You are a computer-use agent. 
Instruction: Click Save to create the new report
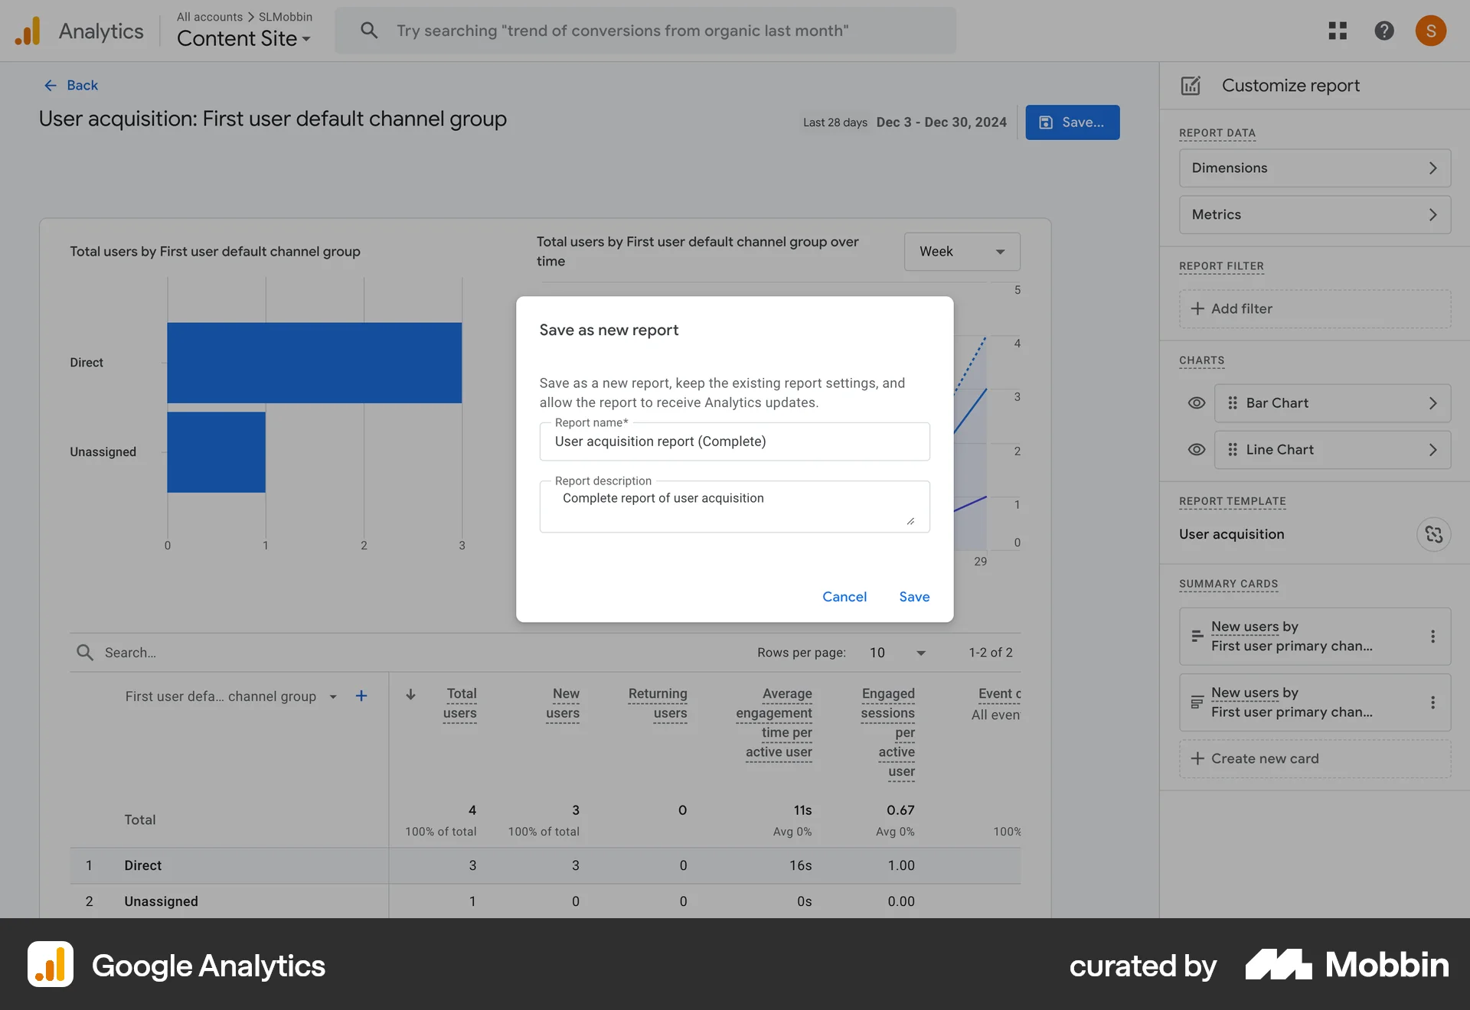pos(914,597)
